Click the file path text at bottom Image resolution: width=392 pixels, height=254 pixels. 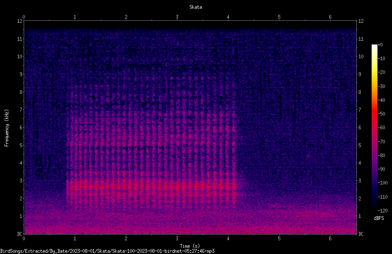107,251
